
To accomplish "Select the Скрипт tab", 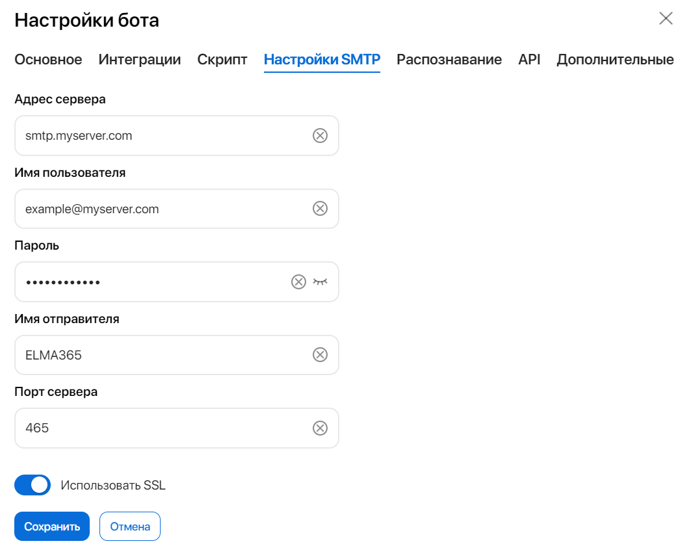I will pos(222,59).
